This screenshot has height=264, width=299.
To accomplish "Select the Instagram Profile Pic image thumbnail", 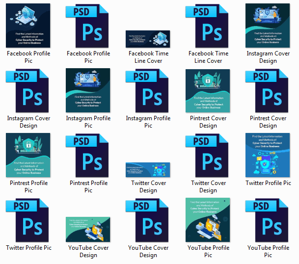I will click(x=88, y=90).
